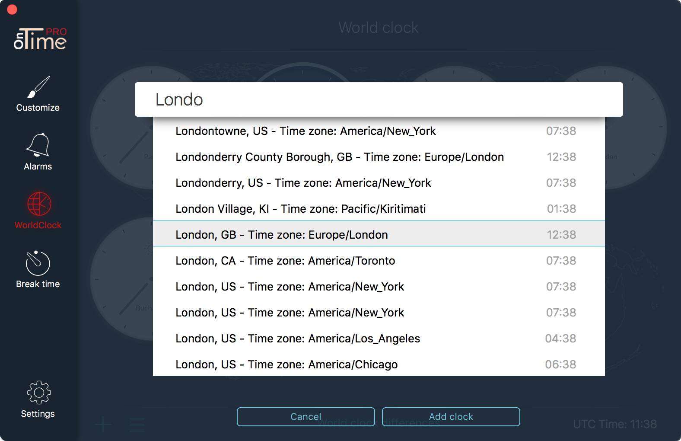Click the dimmed list menu icon
681x441 pixels.
137,425
